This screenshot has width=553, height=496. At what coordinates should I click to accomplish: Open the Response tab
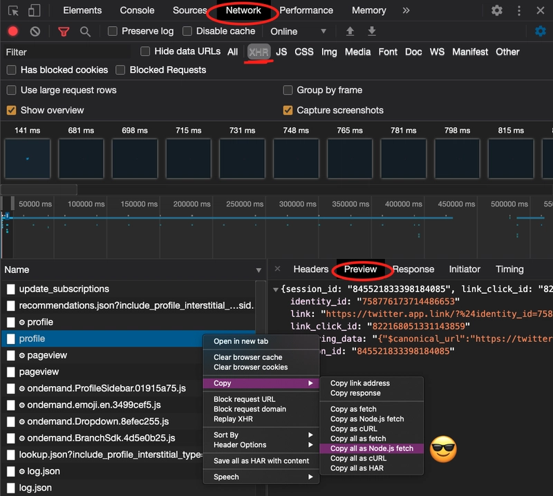coord(413,269)
